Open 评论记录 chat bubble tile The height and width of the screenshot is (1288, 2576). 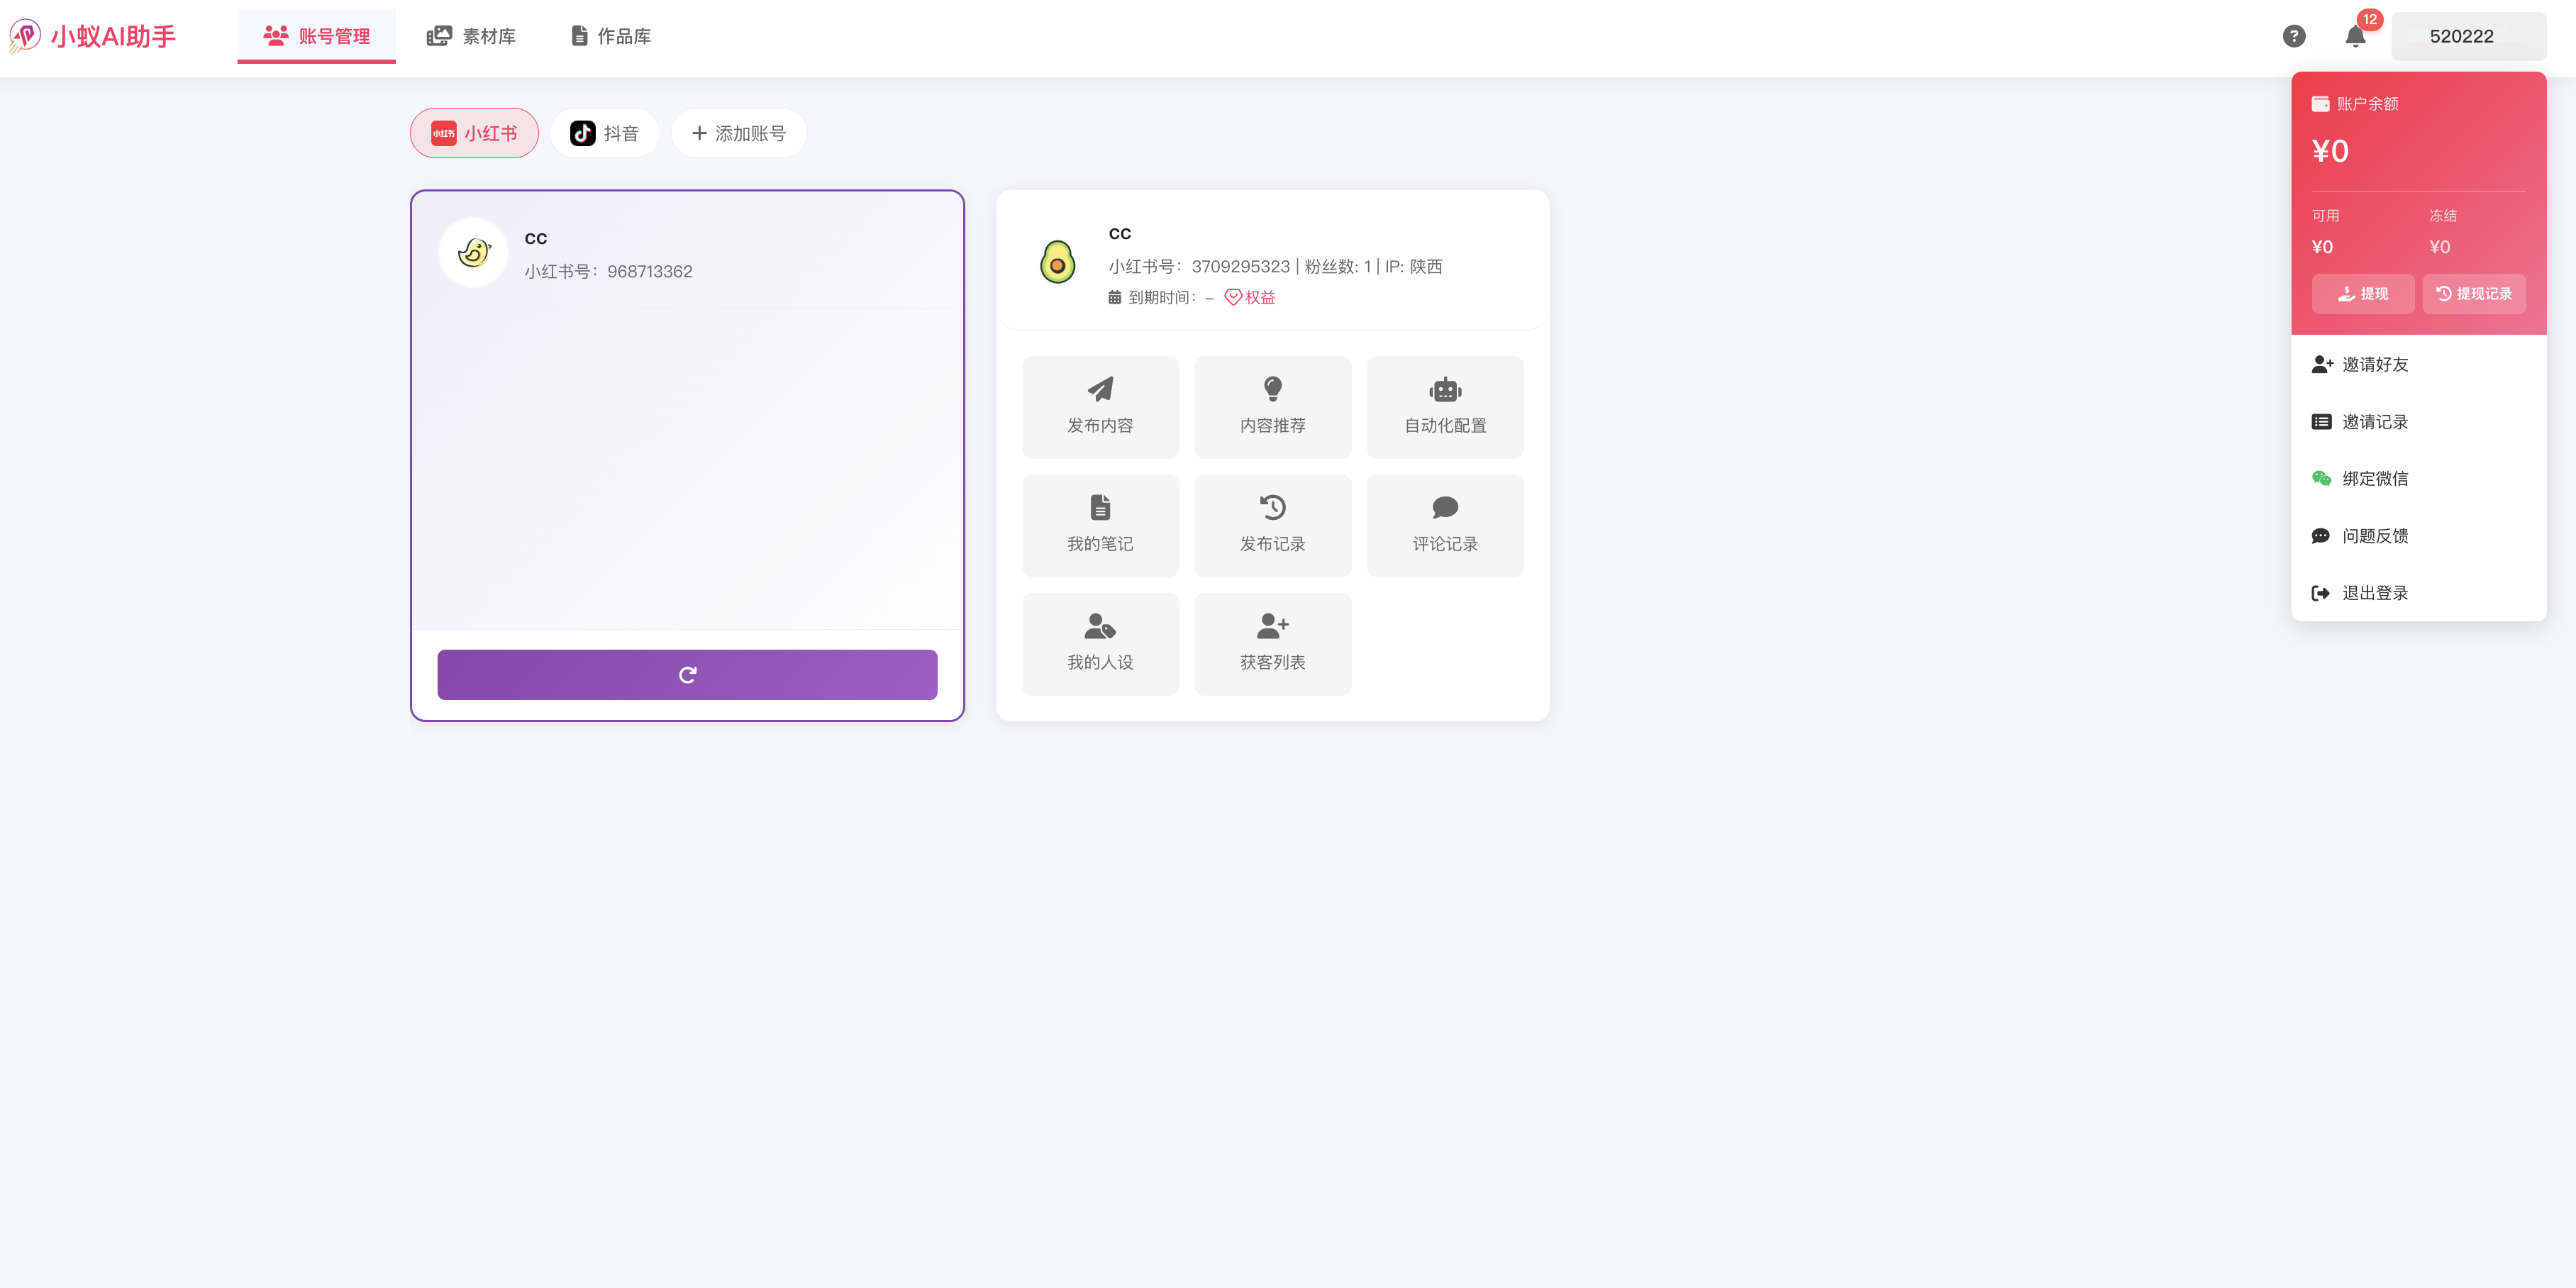coord(1445,526)
